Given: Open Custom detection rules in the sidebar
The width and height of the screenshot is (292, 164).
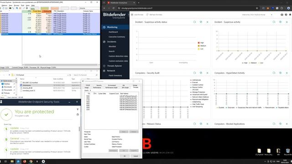Looking at the screenshot, I should [x=118, y=56].
